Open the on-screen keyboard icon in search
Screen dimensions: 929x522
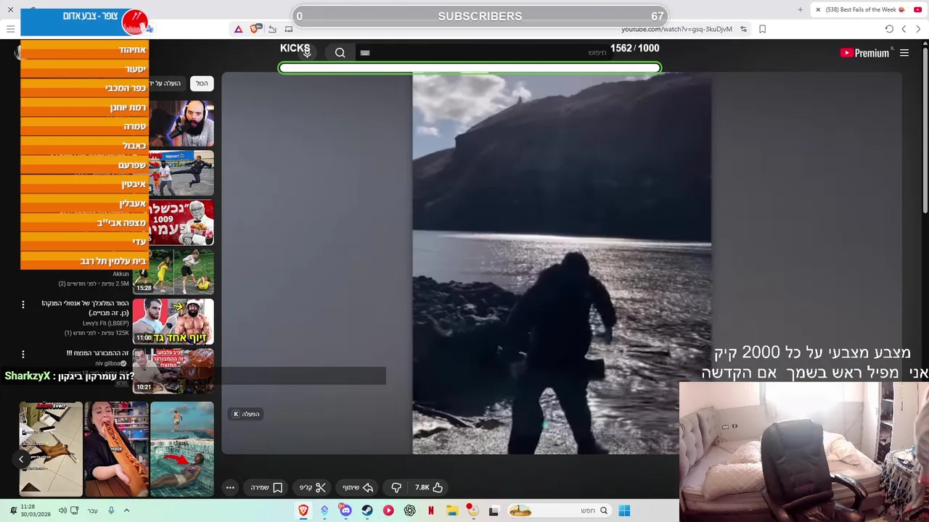coord(365,53)
